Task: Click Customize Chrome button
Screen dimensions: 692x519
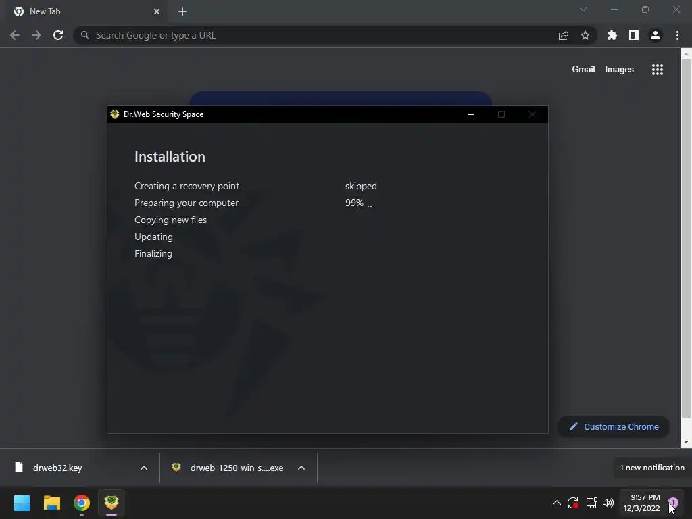Action: click(614, 427)
